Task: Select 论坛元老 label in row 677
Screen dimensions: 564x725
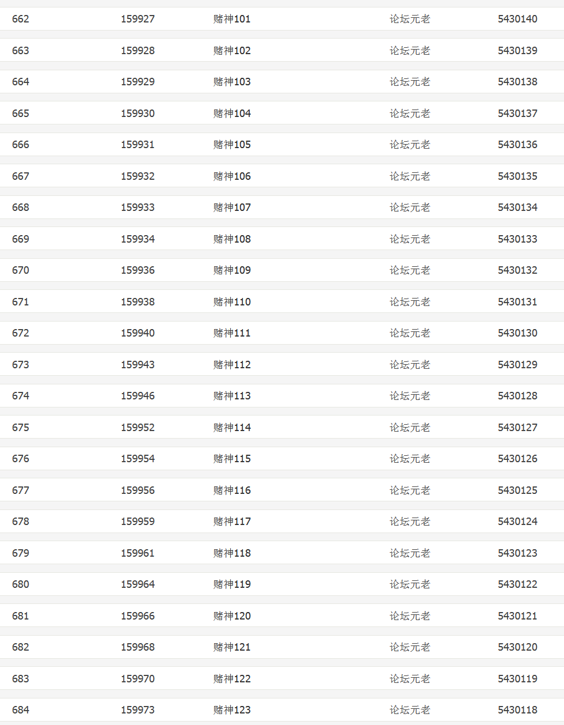Action: (x=410, y=490)
